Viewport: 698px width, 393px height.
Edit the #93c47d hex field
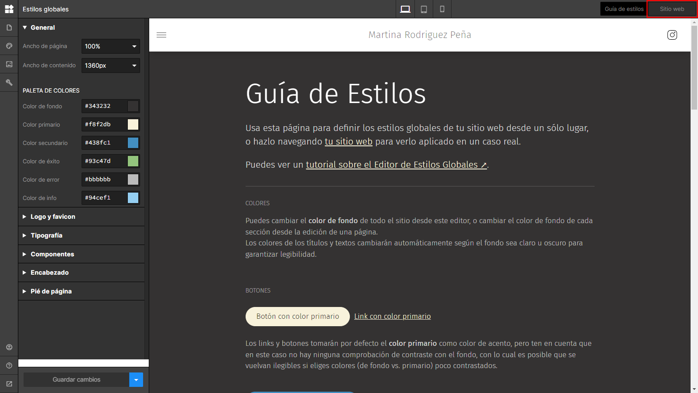104,161
